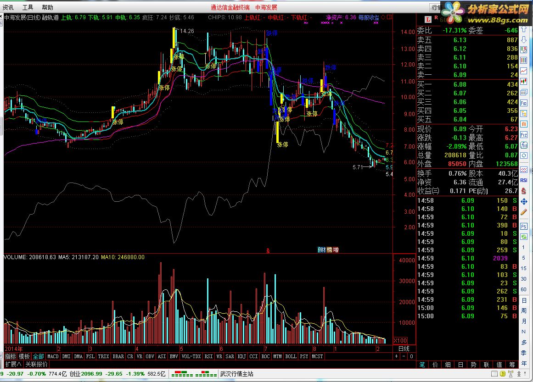
Task: Open the report list icon with checkmark
Action: tap(524, 50)
